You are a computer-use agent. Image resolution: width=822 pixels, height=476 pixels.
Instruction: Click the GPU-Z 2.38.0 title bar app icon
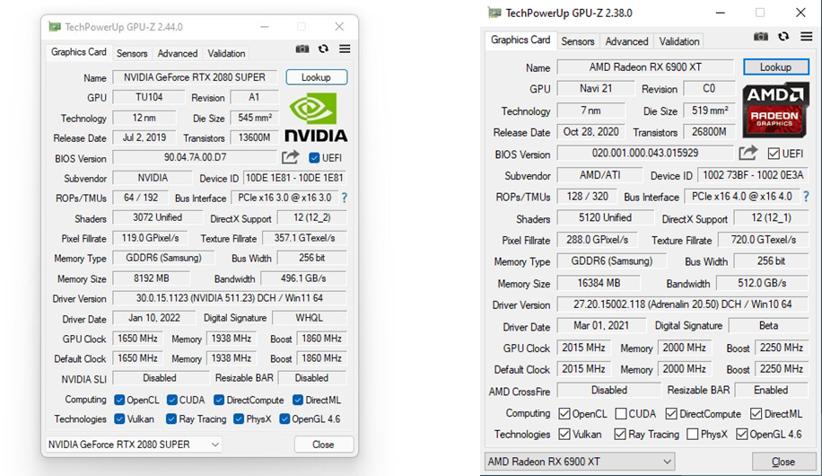(x=494, y=13)
